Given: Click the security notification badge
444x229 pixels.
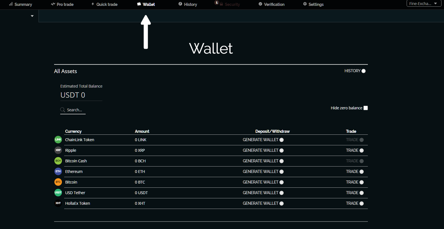Looking at the screenshot, I should [217, 3].
